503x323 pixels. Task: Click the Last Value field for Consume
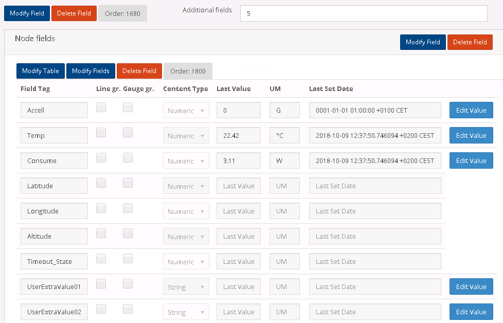[239, 161]
